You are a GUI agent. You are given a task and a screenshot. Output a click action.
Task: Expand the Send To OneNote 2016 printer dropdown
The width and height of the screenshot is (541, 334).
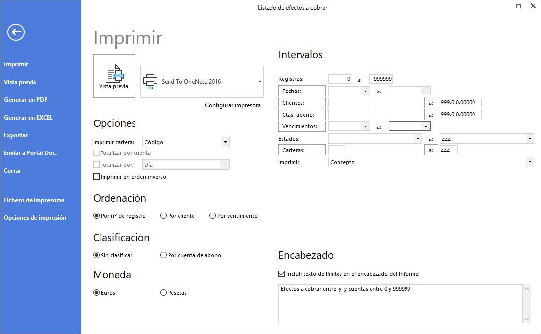tap(260, 82)
